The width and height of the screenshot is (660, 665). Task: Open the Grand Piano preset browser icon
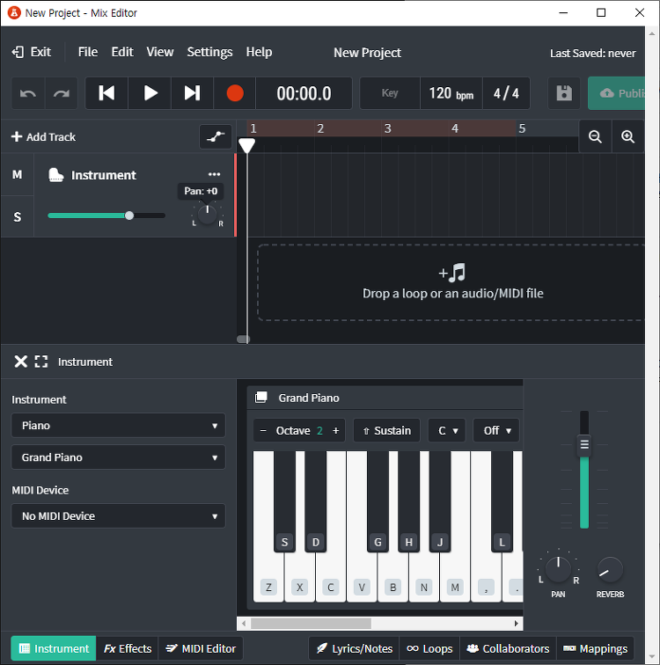pos(260,398)
